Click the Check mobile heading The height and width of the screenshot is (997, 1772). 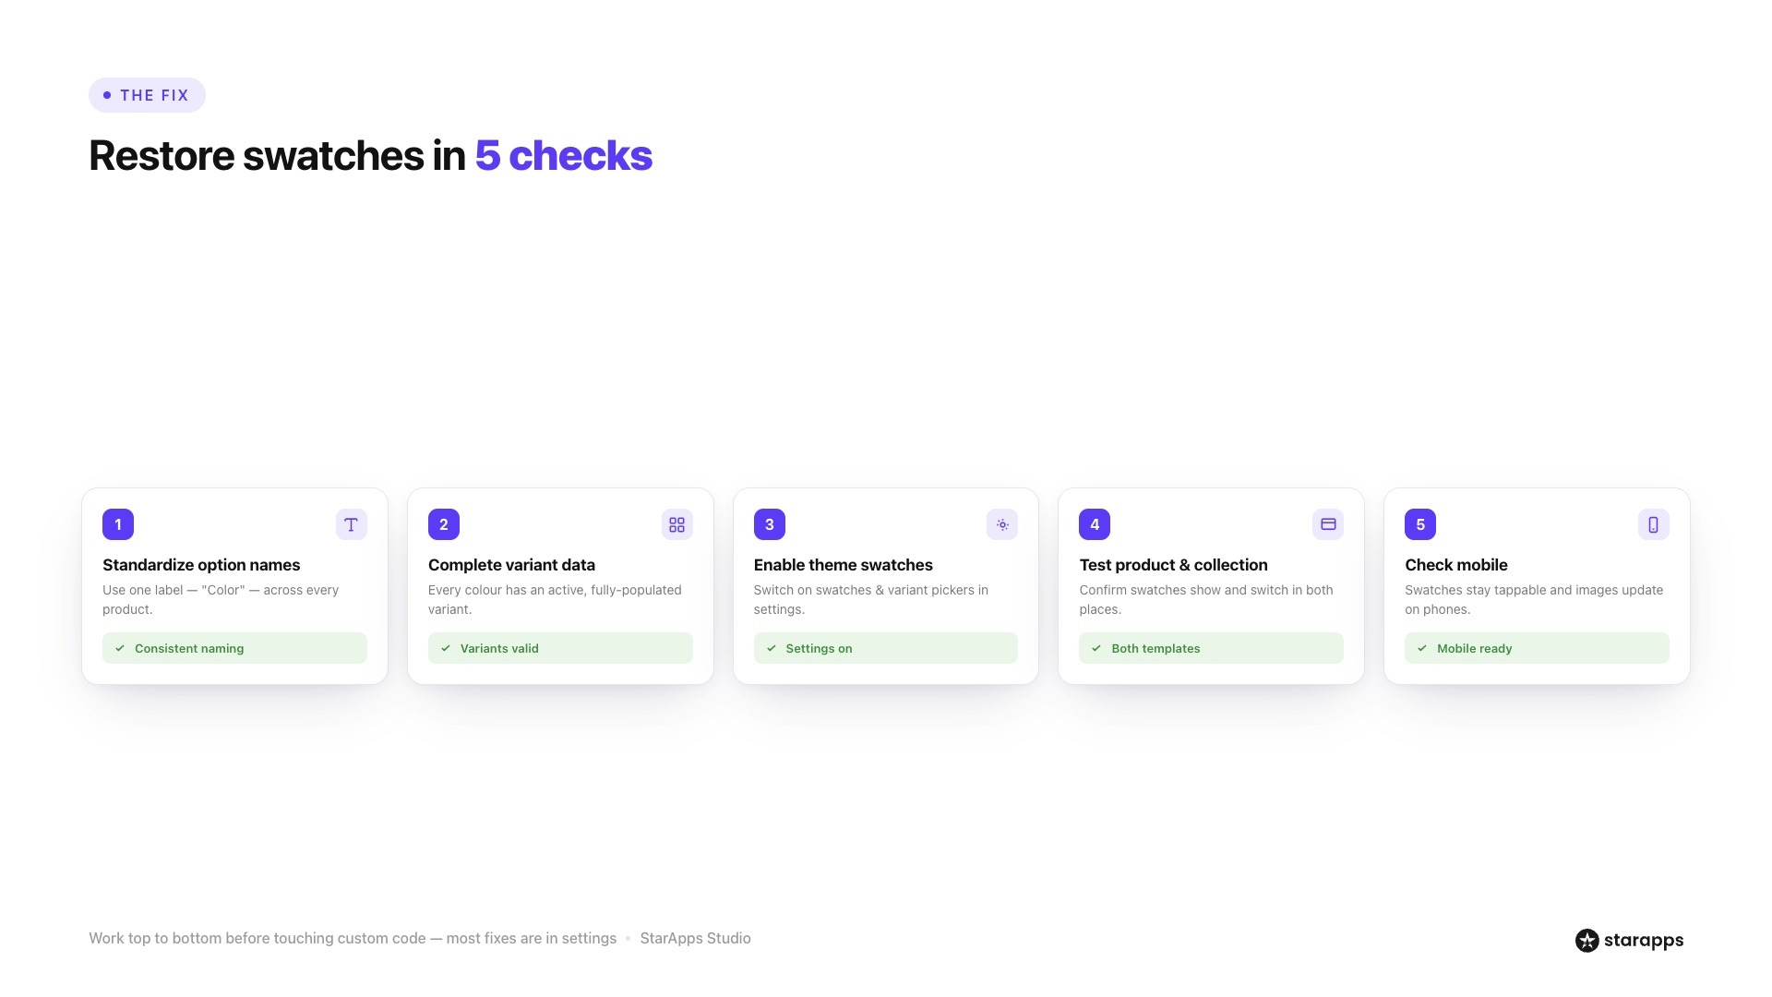click(x=1455, y=565)
